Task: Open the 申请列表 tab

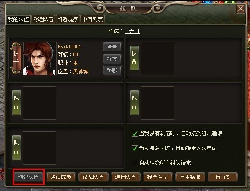Action: pyautogui.click(x=93, y=19)
